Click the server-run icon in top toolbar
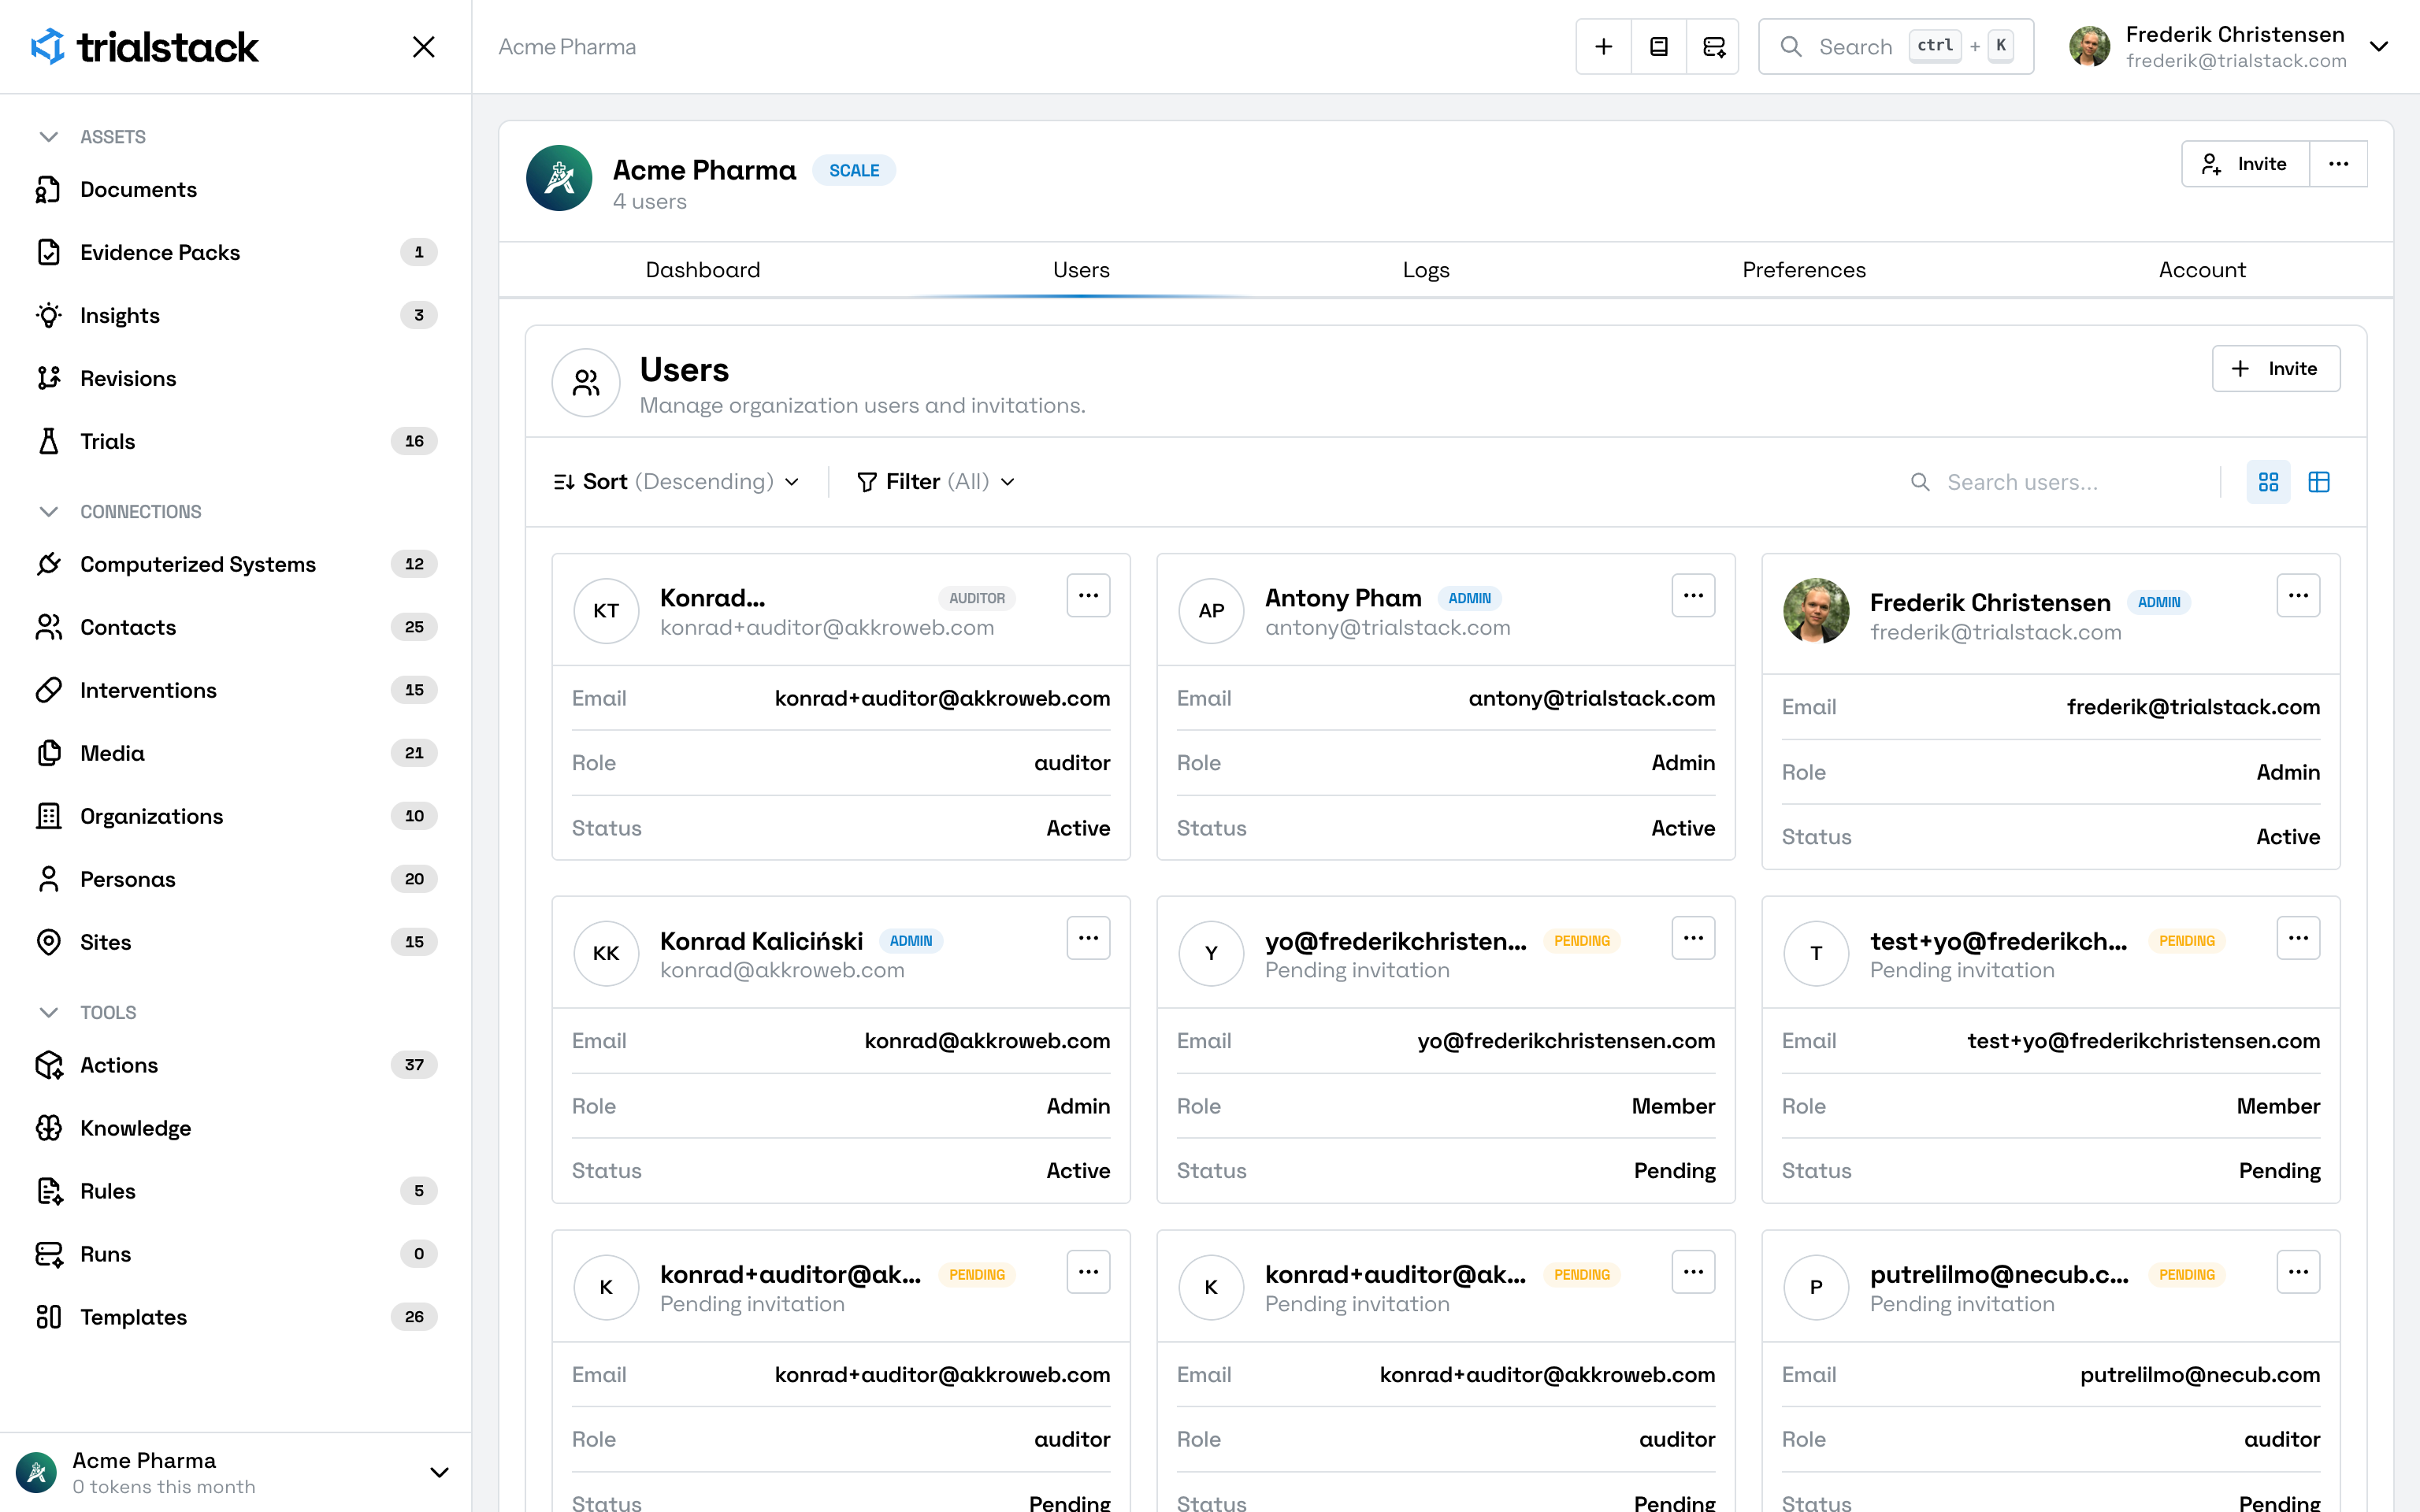The width and height of the screenshot is (2420, 1512). [1714, 47]
